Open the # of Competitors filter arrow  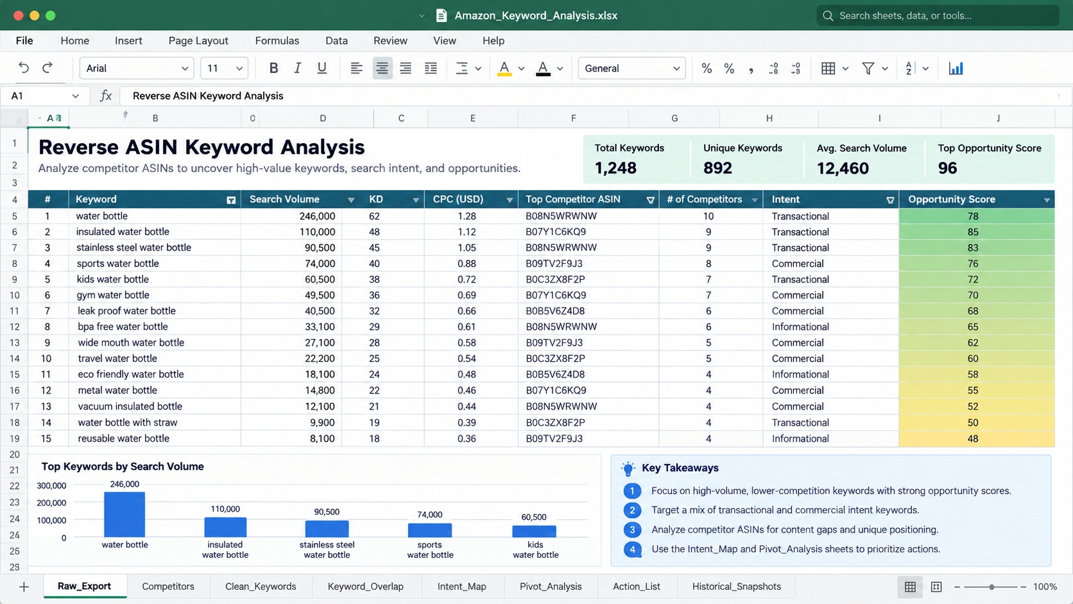click(x=755, y=200)
